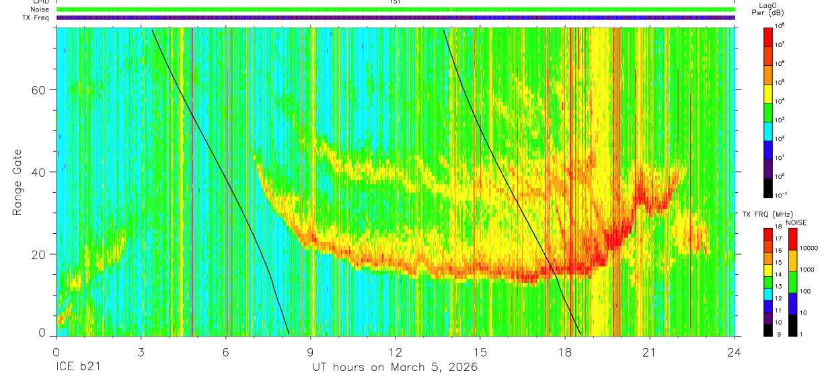Click x-axis tick label '6'
826x381 pixels.
(225, 351)
